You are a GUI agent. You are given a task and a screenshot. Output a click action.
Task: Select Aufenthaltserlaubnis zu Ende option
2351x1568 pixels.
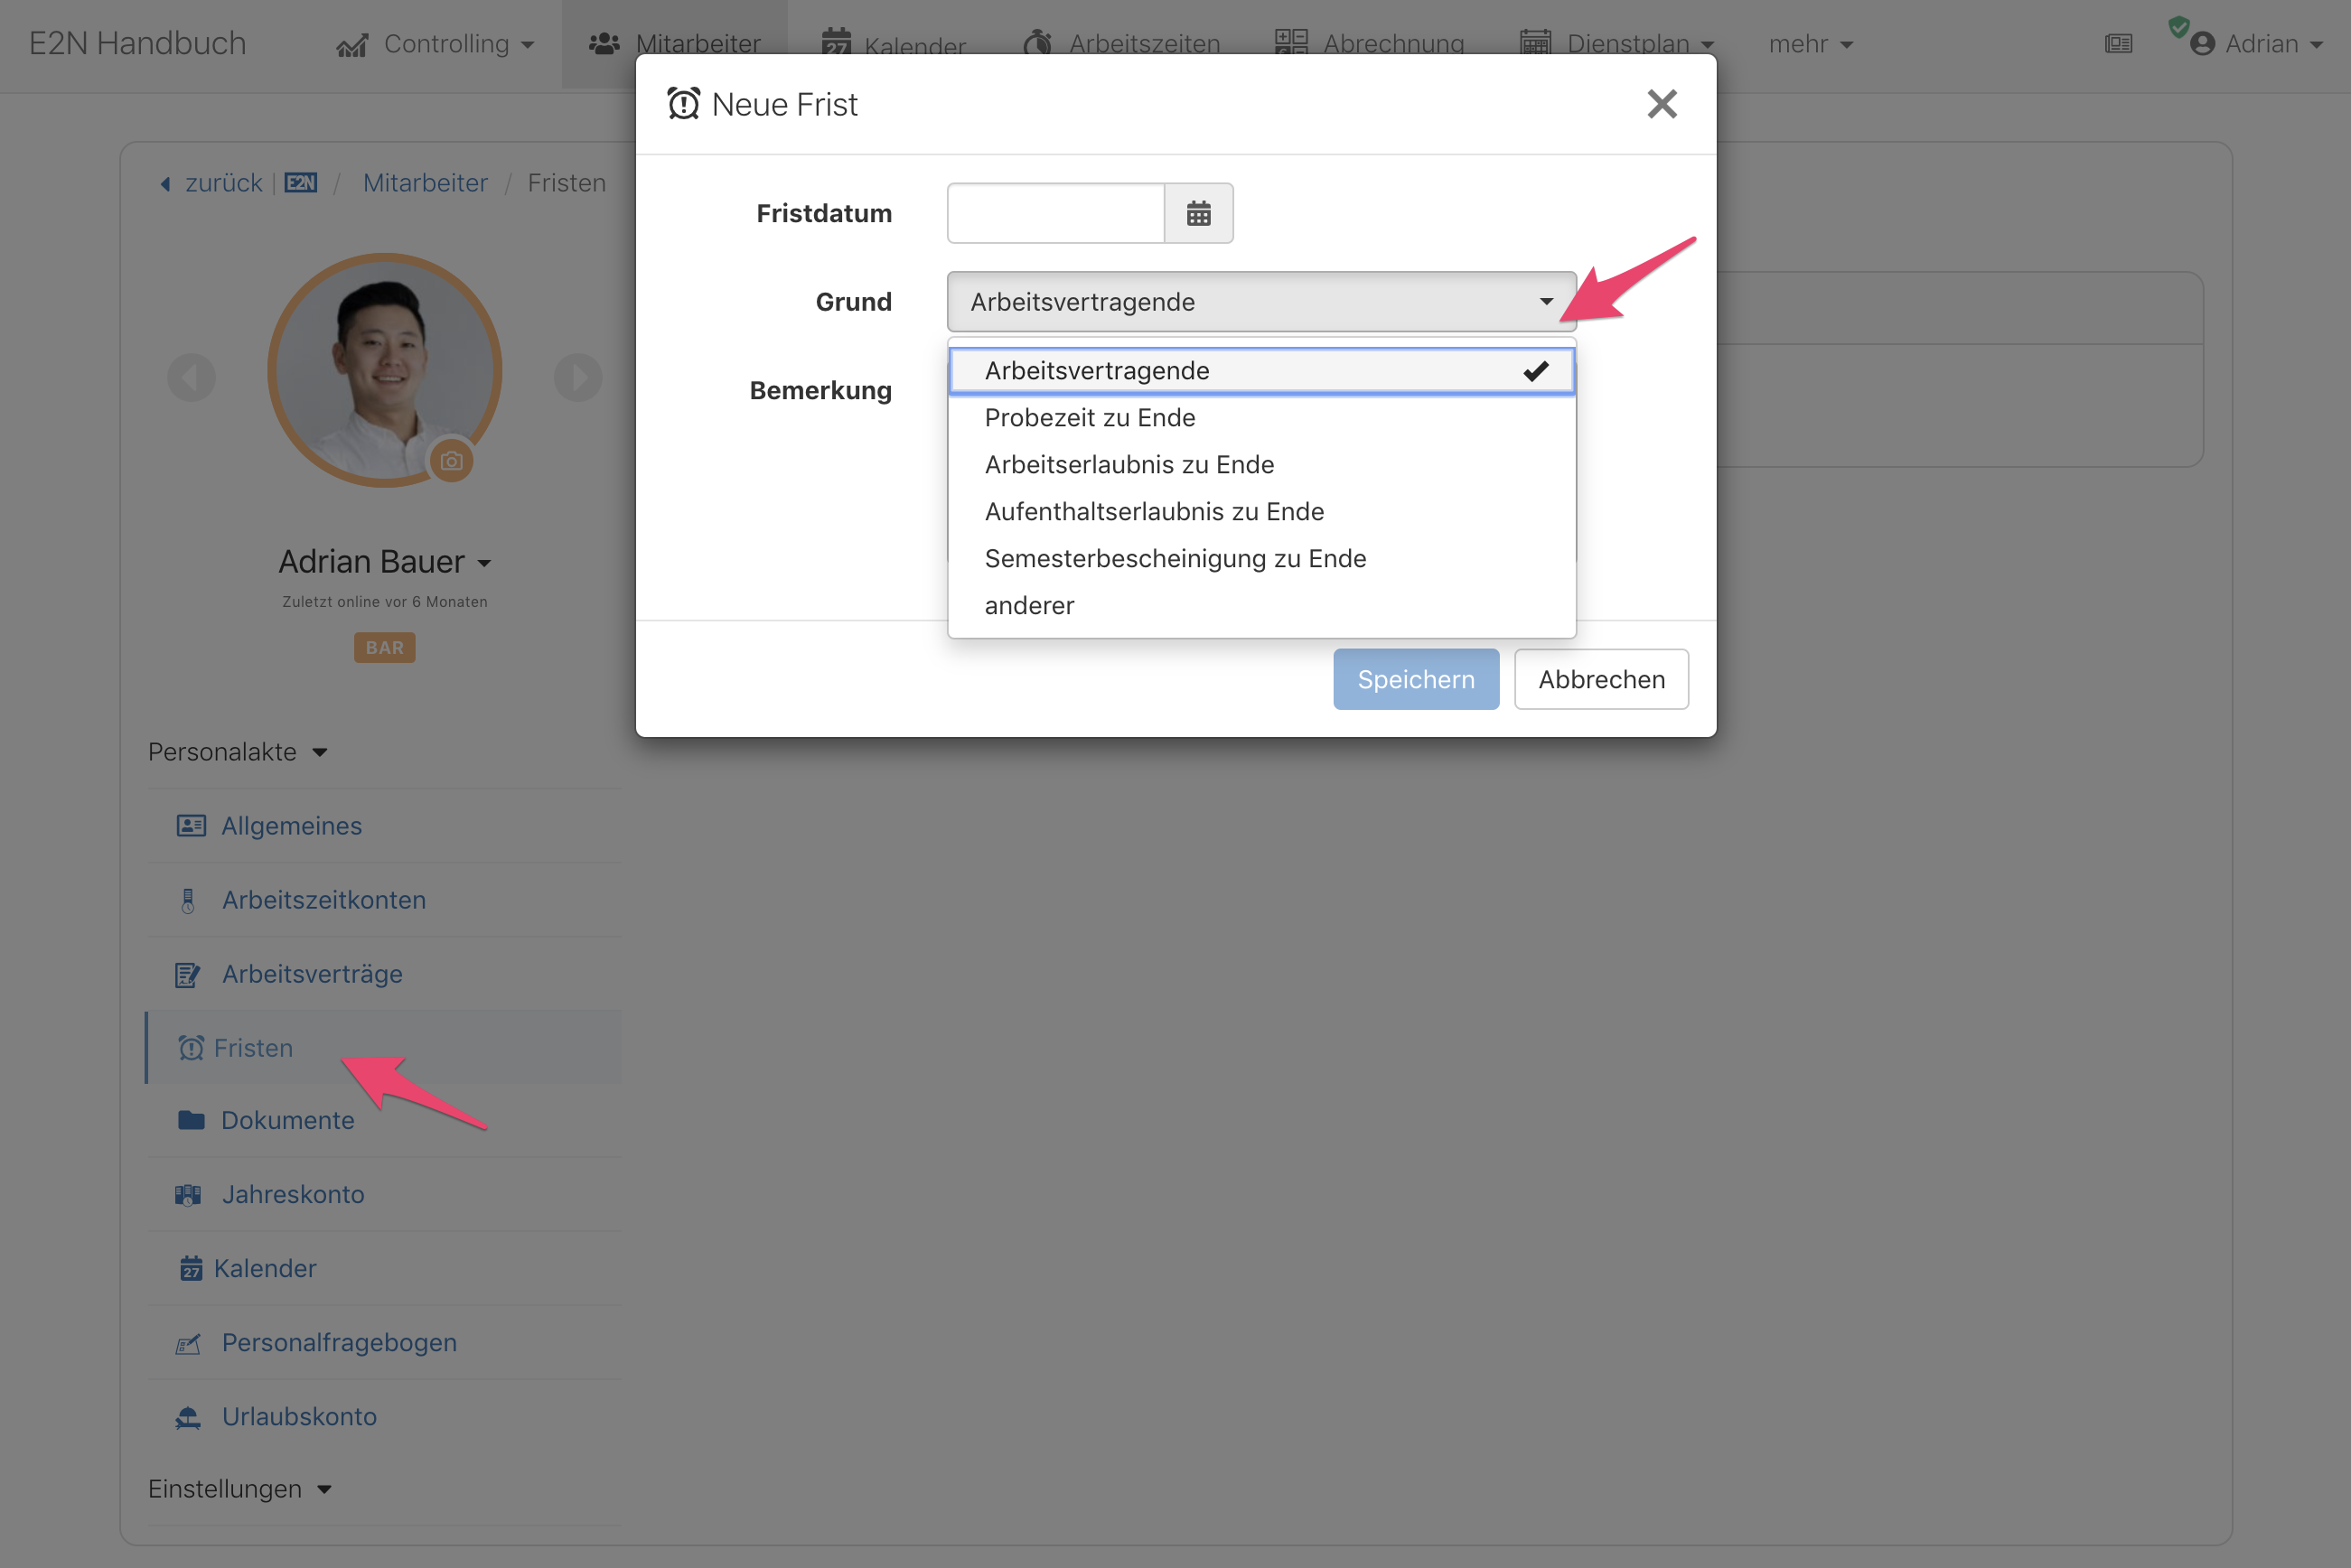(1261, 512)
